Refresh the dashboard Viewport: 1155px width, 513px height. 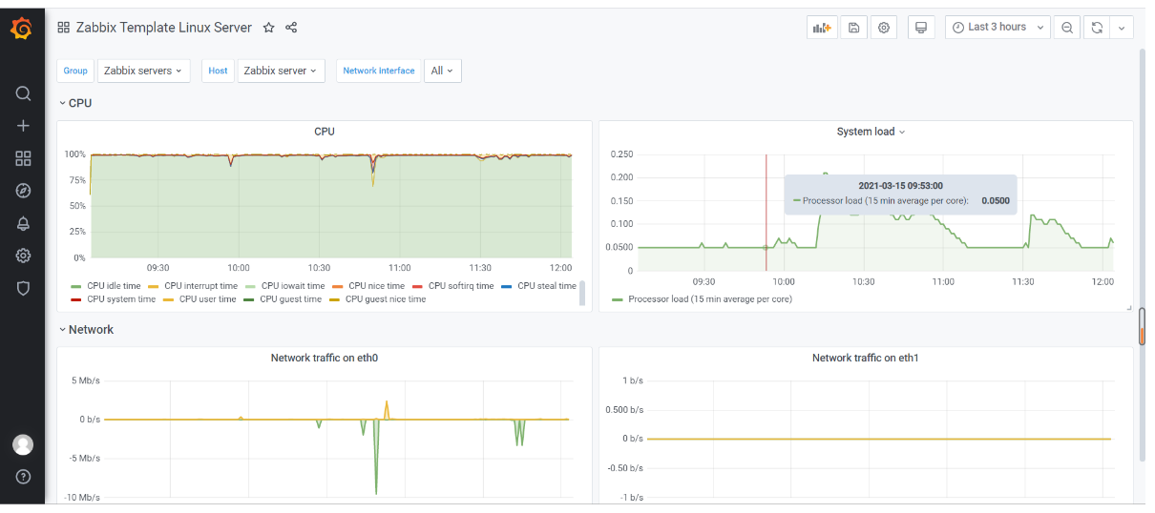tap(1097, 28)
